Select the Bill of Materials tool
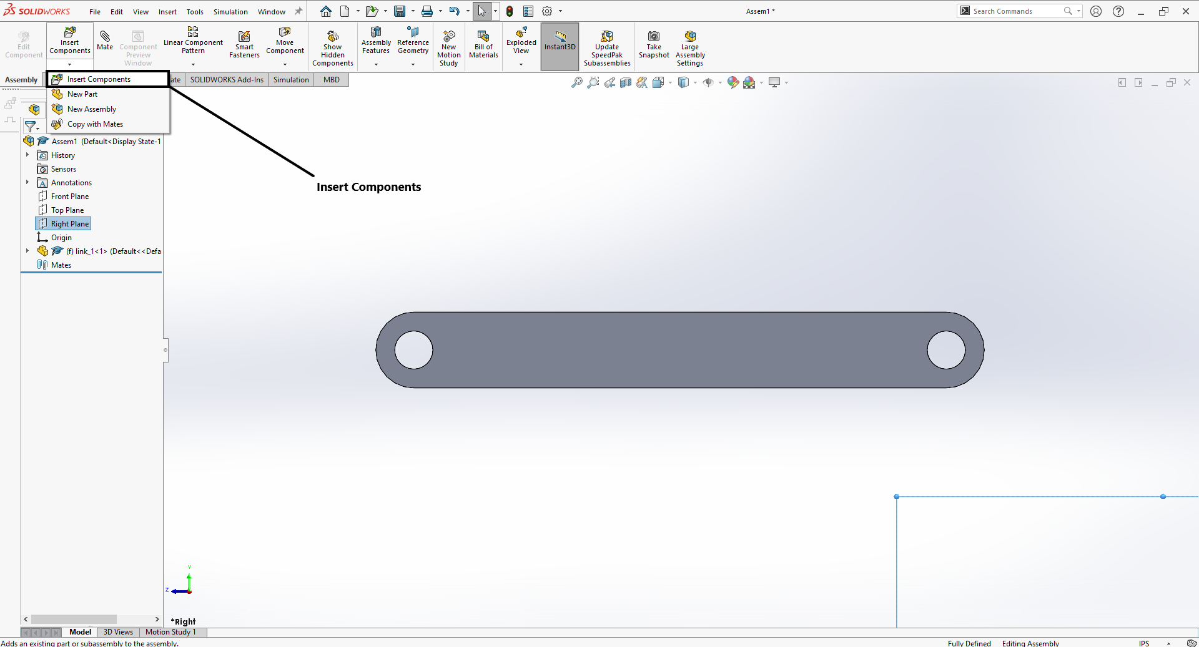Screen dimensions: 1199x647 483,44
